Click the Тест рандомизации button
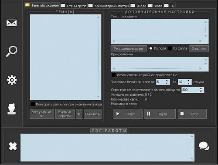 pos(129,49)
